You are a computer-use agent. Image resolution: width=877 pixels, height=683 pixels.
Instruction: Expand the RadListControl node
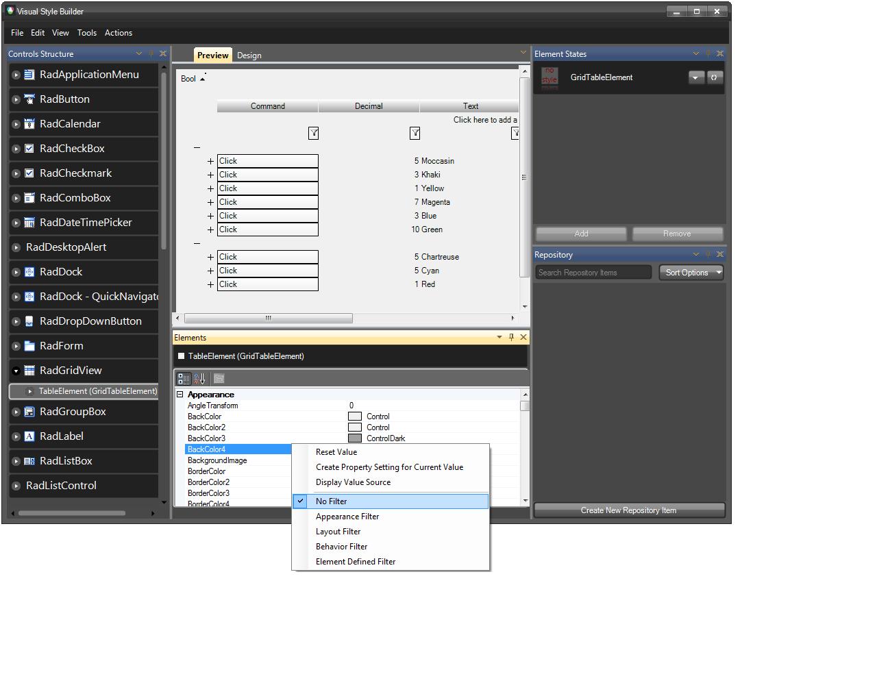16,486
